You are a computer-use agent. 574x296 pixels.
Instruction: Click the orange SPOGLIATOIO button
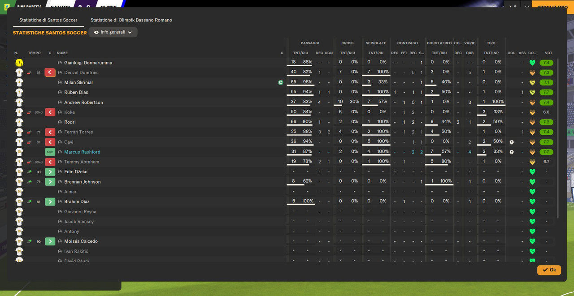(x=552, y=7)
